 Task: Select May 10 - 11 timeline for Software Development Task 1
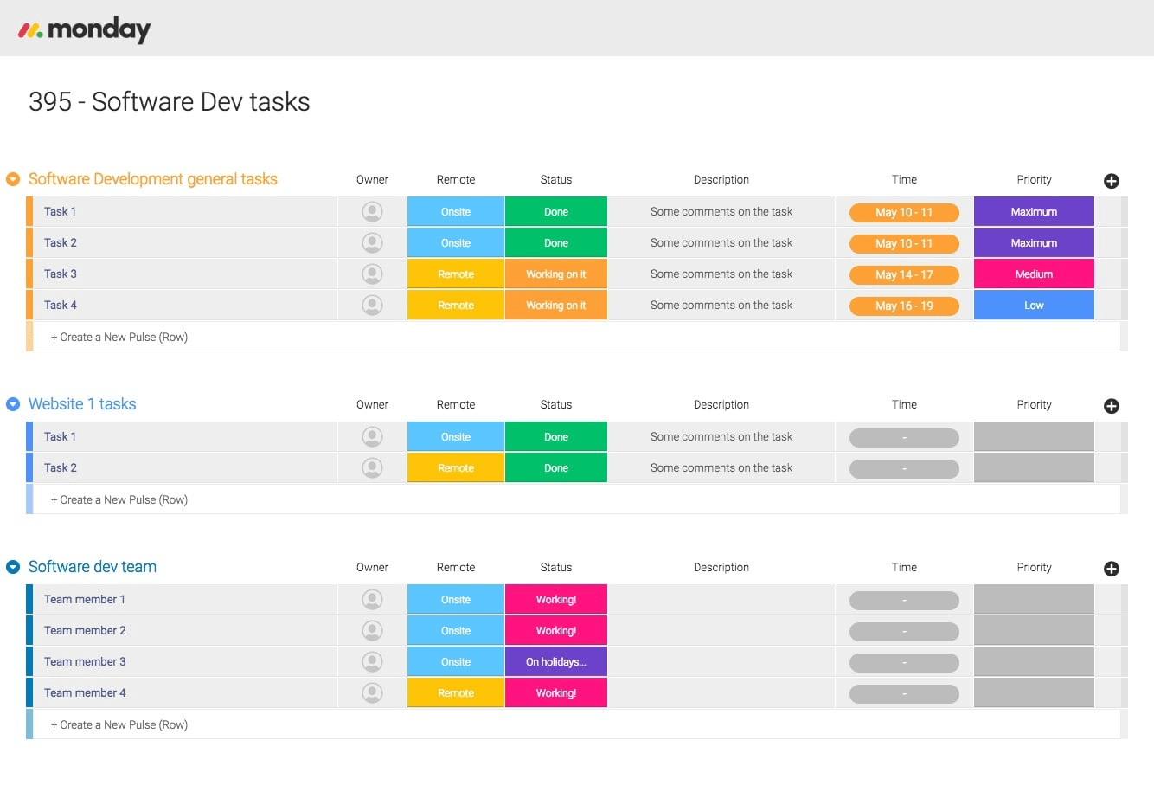pyautogui.click(x=904, y=212)
